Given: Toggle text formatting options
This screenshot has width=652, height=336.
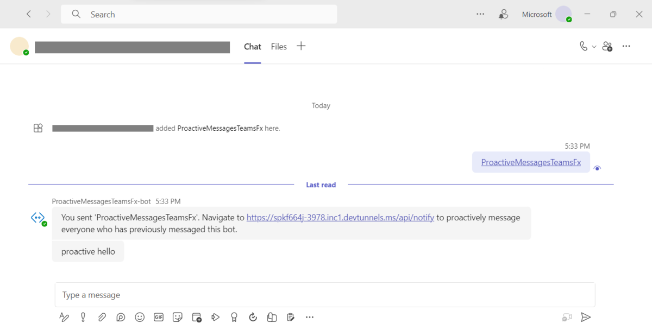Looking at the screenshot, I should [64, 317].
